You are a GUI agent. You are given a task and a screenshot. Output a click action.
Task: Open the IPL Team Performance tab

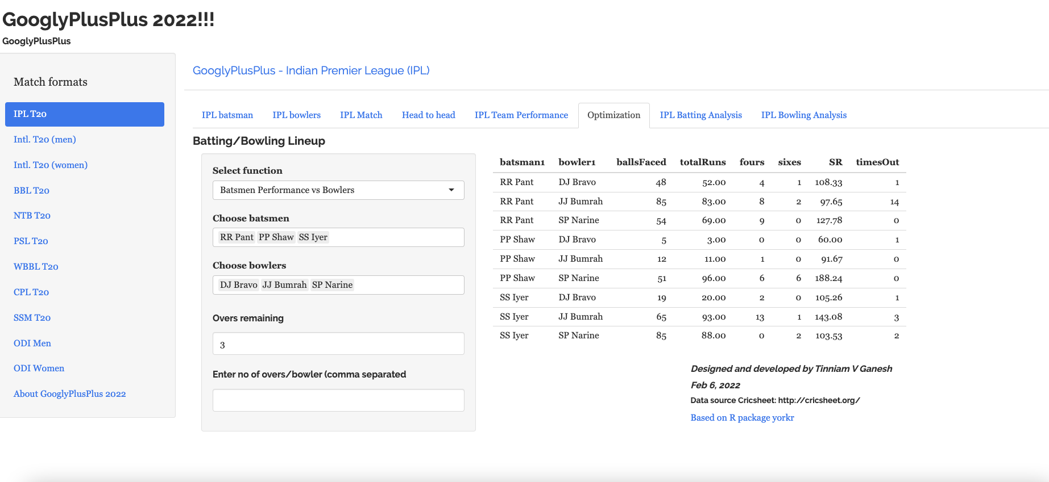point(521,115)
